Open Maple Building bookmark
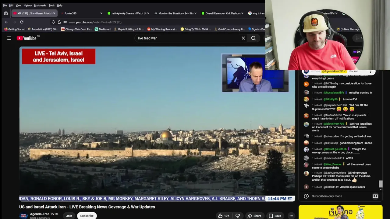This screenshot has height=219, width=390. (129, 29)
